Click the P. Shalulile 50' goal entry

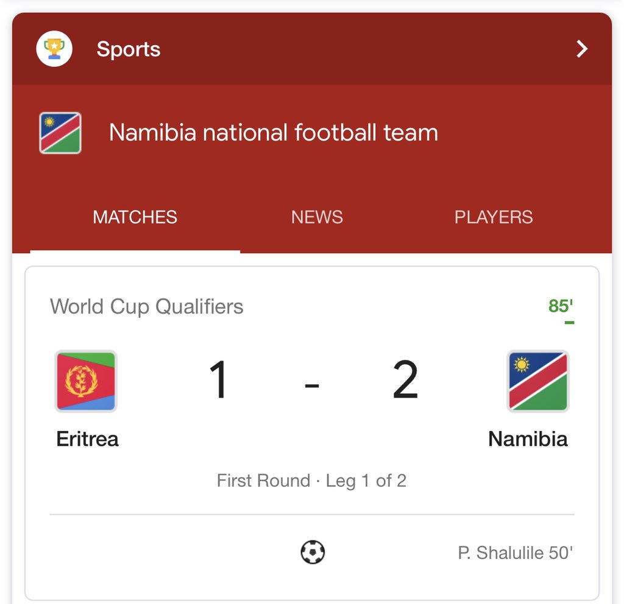515,553
